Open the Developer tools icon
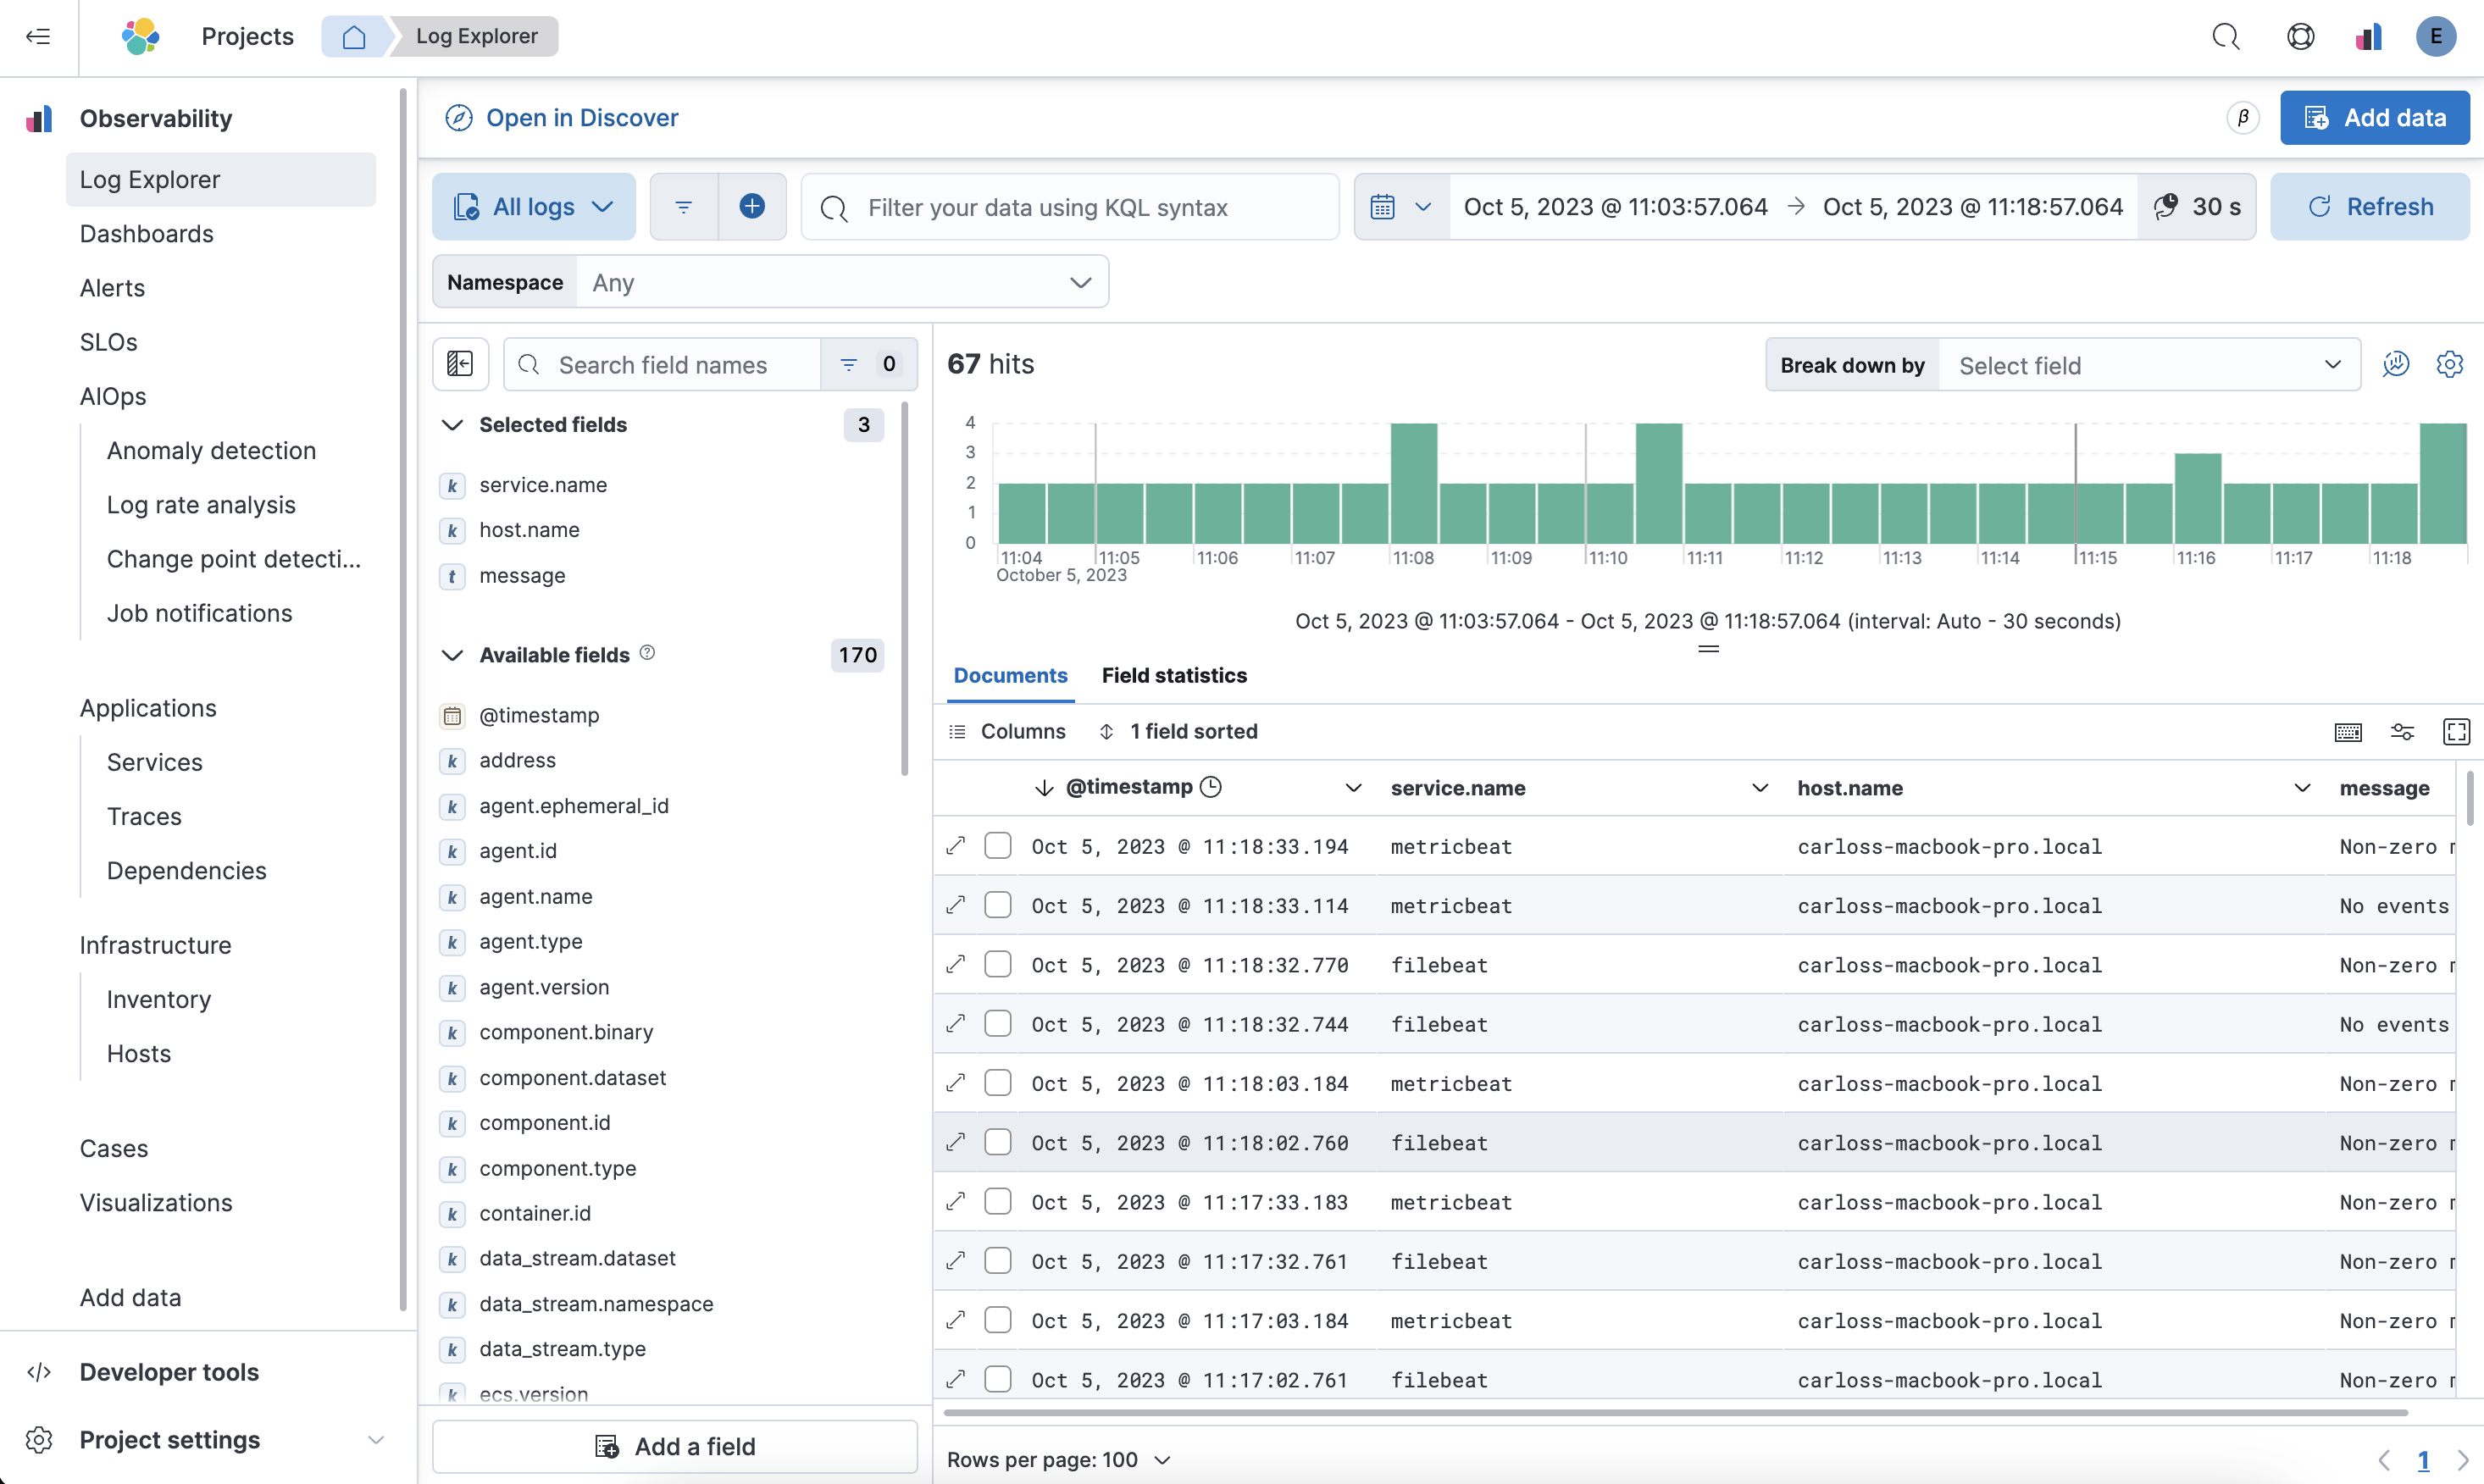This screenshot has height=1484, width=2484. pyautogui.click(x=39, y=1372)
